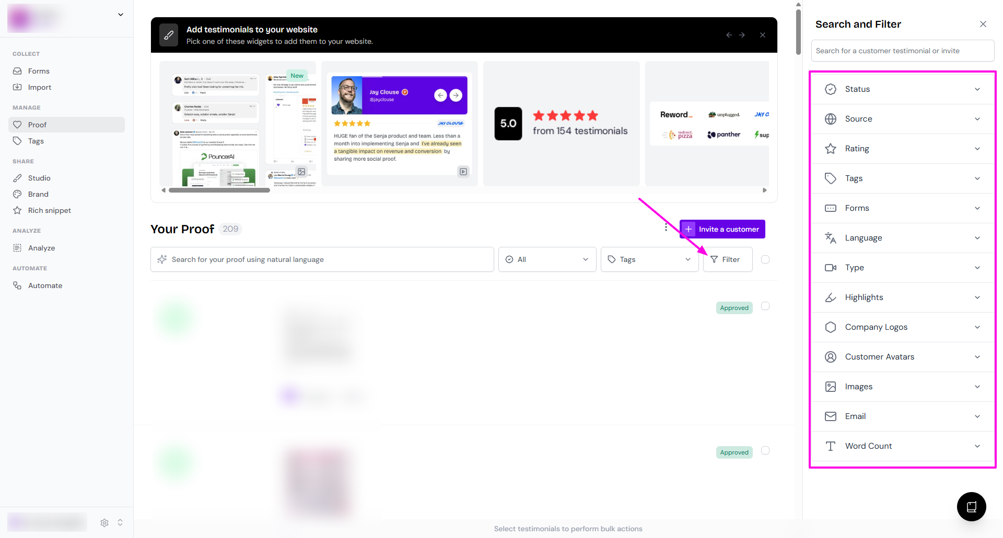Close the Search and Filter panel
The height and width of the screenshot is (538, 1003).
point(983,24)
